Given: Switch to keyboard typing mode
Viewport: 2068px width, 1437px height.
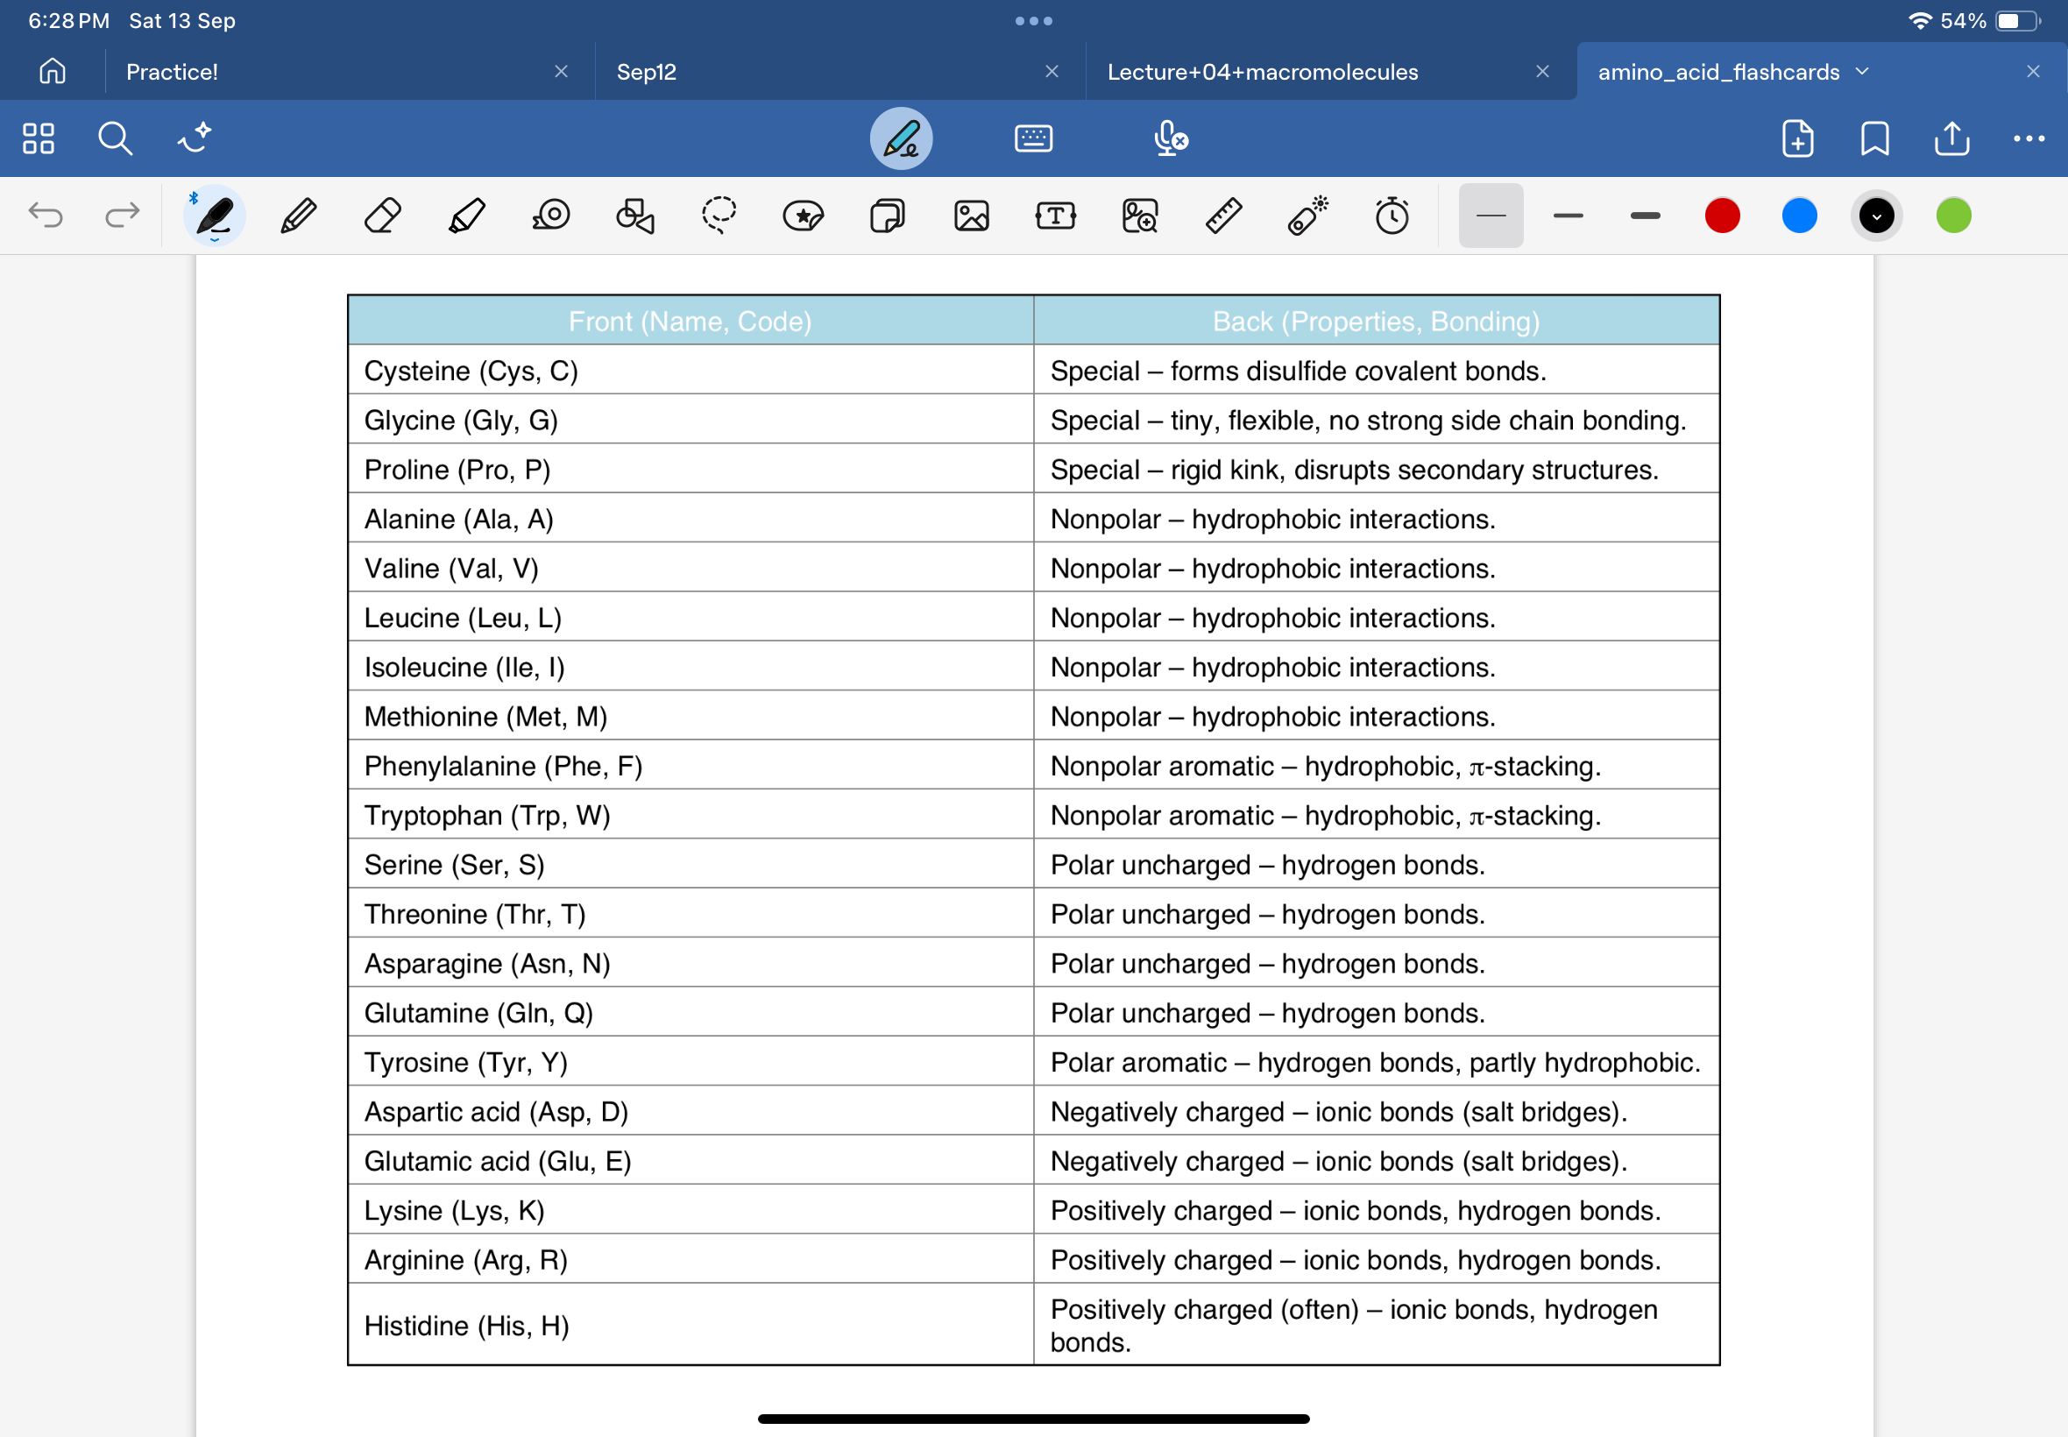Looking at the screenshot, I should pos(1032,138).
